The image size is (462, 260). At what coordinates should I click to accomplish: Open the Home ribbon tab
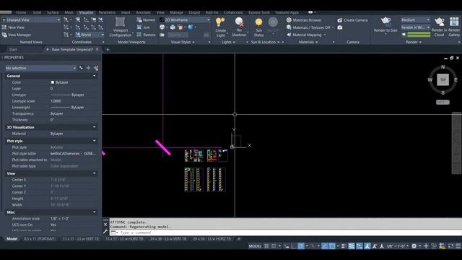click(x=21, y=12)
